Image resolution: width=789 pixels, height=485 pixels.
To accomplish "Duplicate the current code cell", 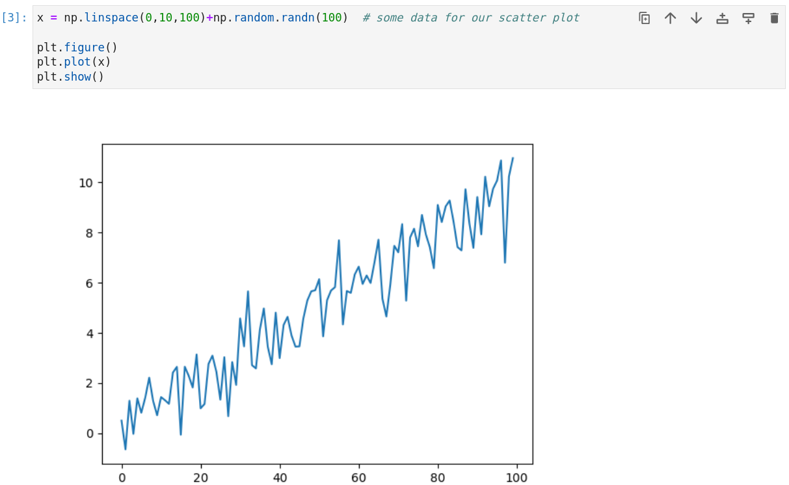I will (x=644, y=18).
